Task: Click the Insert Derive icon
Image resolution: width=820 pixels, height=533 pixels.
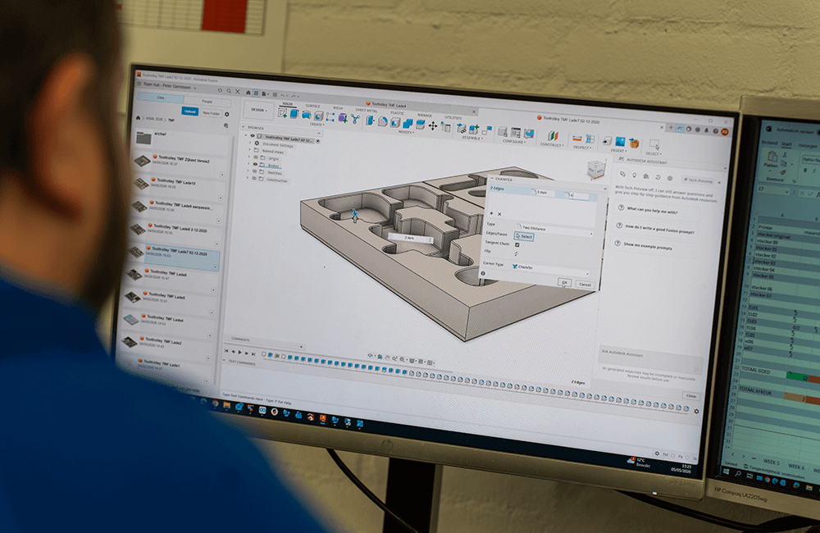Action: coord(607,141)
